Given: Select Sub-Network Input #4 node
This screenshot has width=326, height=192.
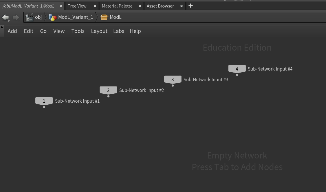Looking at the screenshot, I should tap(237, 69).
